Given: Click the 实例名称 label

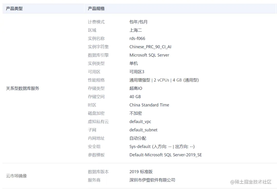Looking at the screenshot, I should pos(96,39).
